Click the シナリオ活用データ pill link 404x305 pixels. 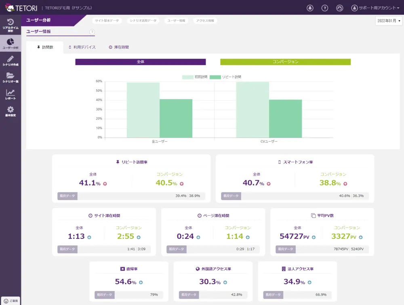[143, 21]
